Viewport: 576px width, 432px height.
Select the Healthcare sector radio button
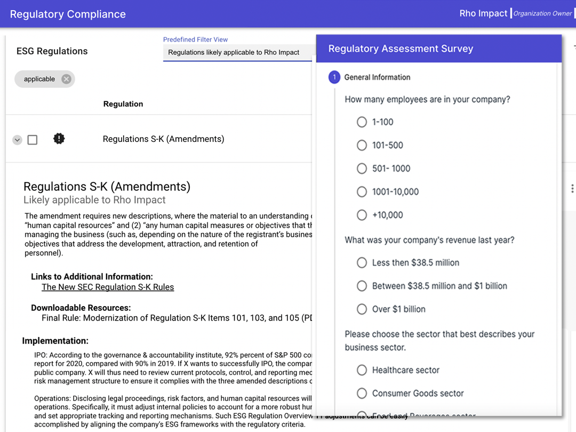362,370
